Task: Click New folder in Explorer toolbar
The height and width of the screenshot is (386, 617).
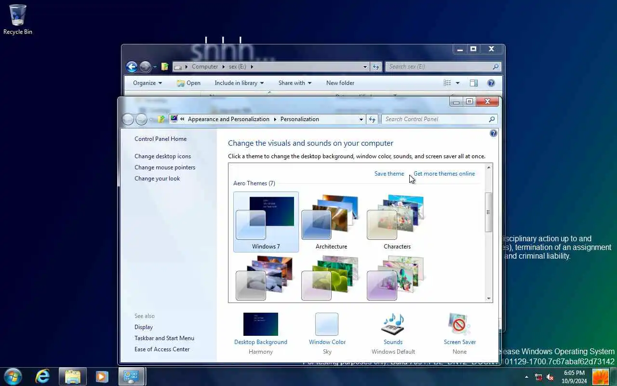Action: coord(340,83)
